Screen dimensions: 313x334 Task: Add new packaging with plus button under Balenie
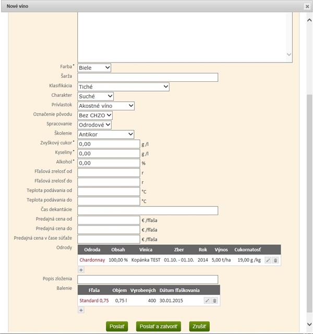(81, 310)
